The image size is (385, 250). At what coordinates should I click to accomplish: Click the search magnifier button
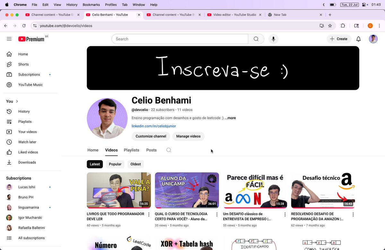256,39
